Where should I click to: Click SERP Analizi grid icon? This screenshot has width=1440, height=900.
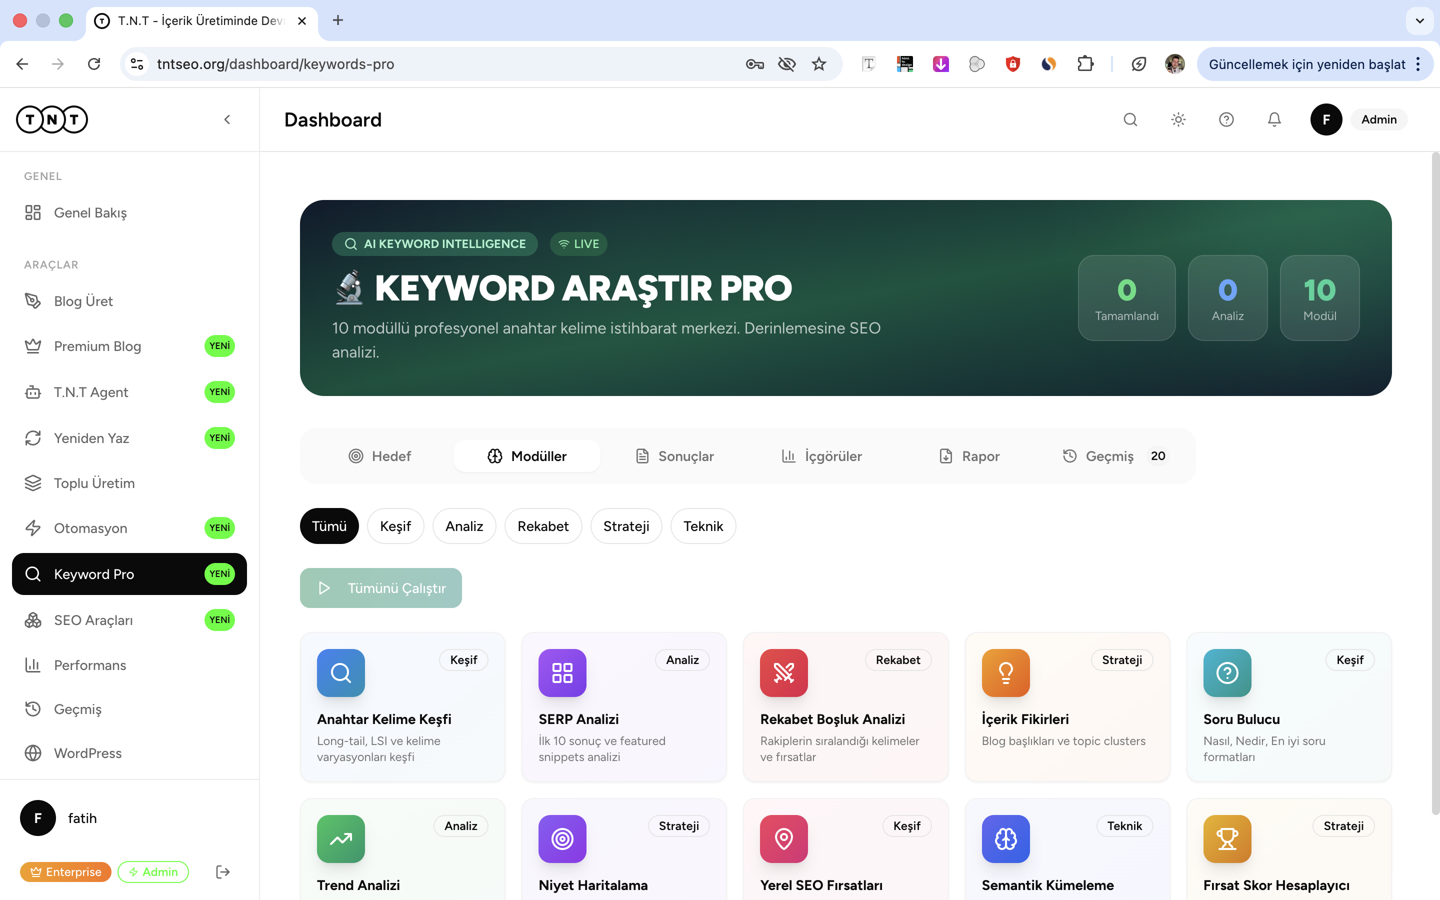[562, 672]
